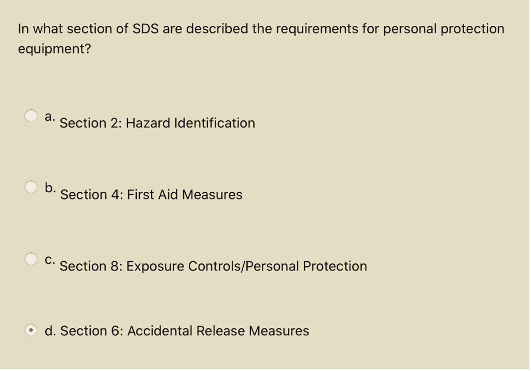Click the words 'Accidental Release Measures' in option d
The width and height of the screenshot is (531, 371).
218,331
